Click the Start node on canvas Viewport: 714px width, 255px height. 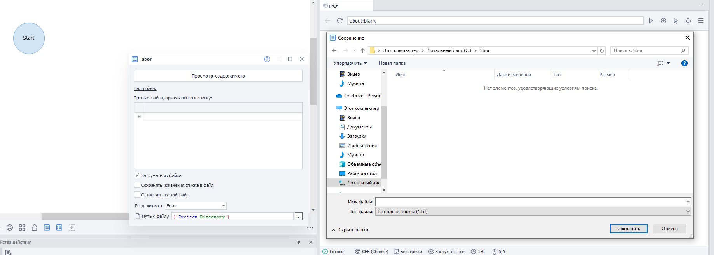(x=29, y=38)
